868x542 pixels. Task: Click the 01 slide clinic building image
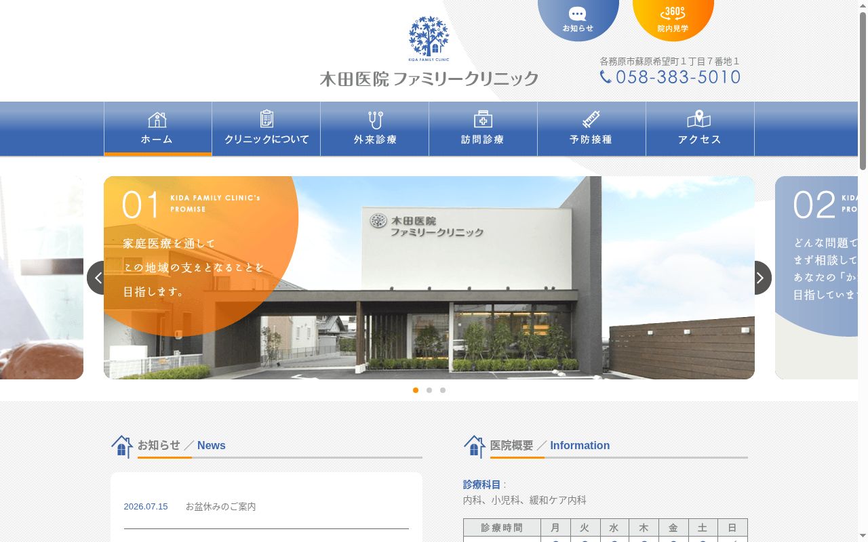click(429, 278)
